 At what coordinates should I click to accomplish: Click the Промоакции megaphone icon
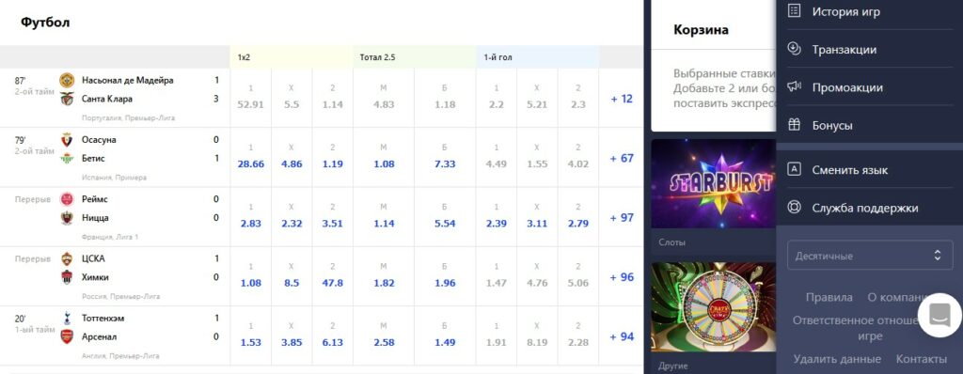click(x=794, y=86)
